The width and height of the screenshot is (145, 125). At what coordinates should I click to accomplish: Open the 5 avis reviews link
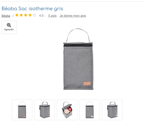click(x=52, y=16)
